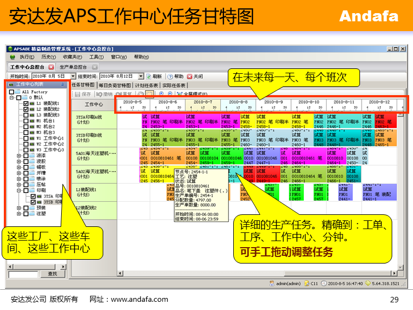Pin the 工作中心列表 panel
The height and width of the screenshot is (310, 413).
pos(63,85)
